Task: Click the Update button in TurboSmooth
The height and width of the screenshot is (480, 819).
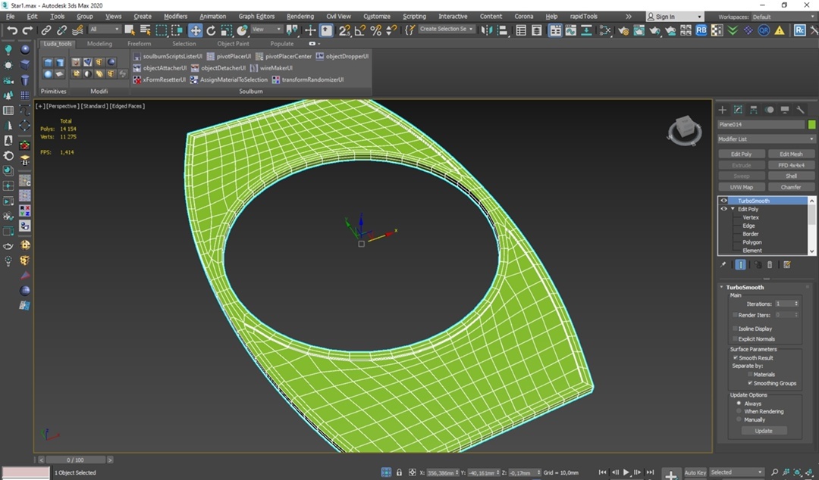Action: (x=764, y=431)
